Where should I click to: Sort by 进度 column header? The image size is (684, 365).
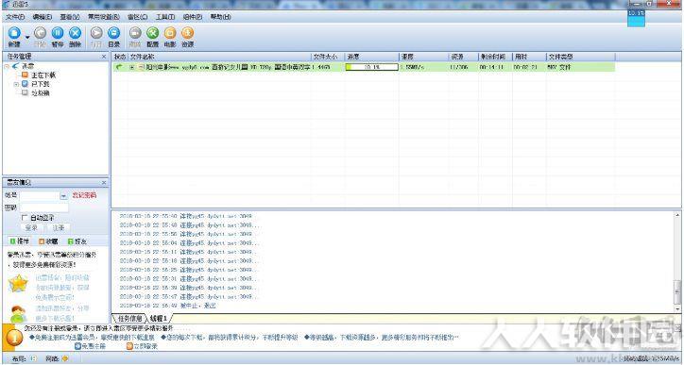tap(371, 57)
